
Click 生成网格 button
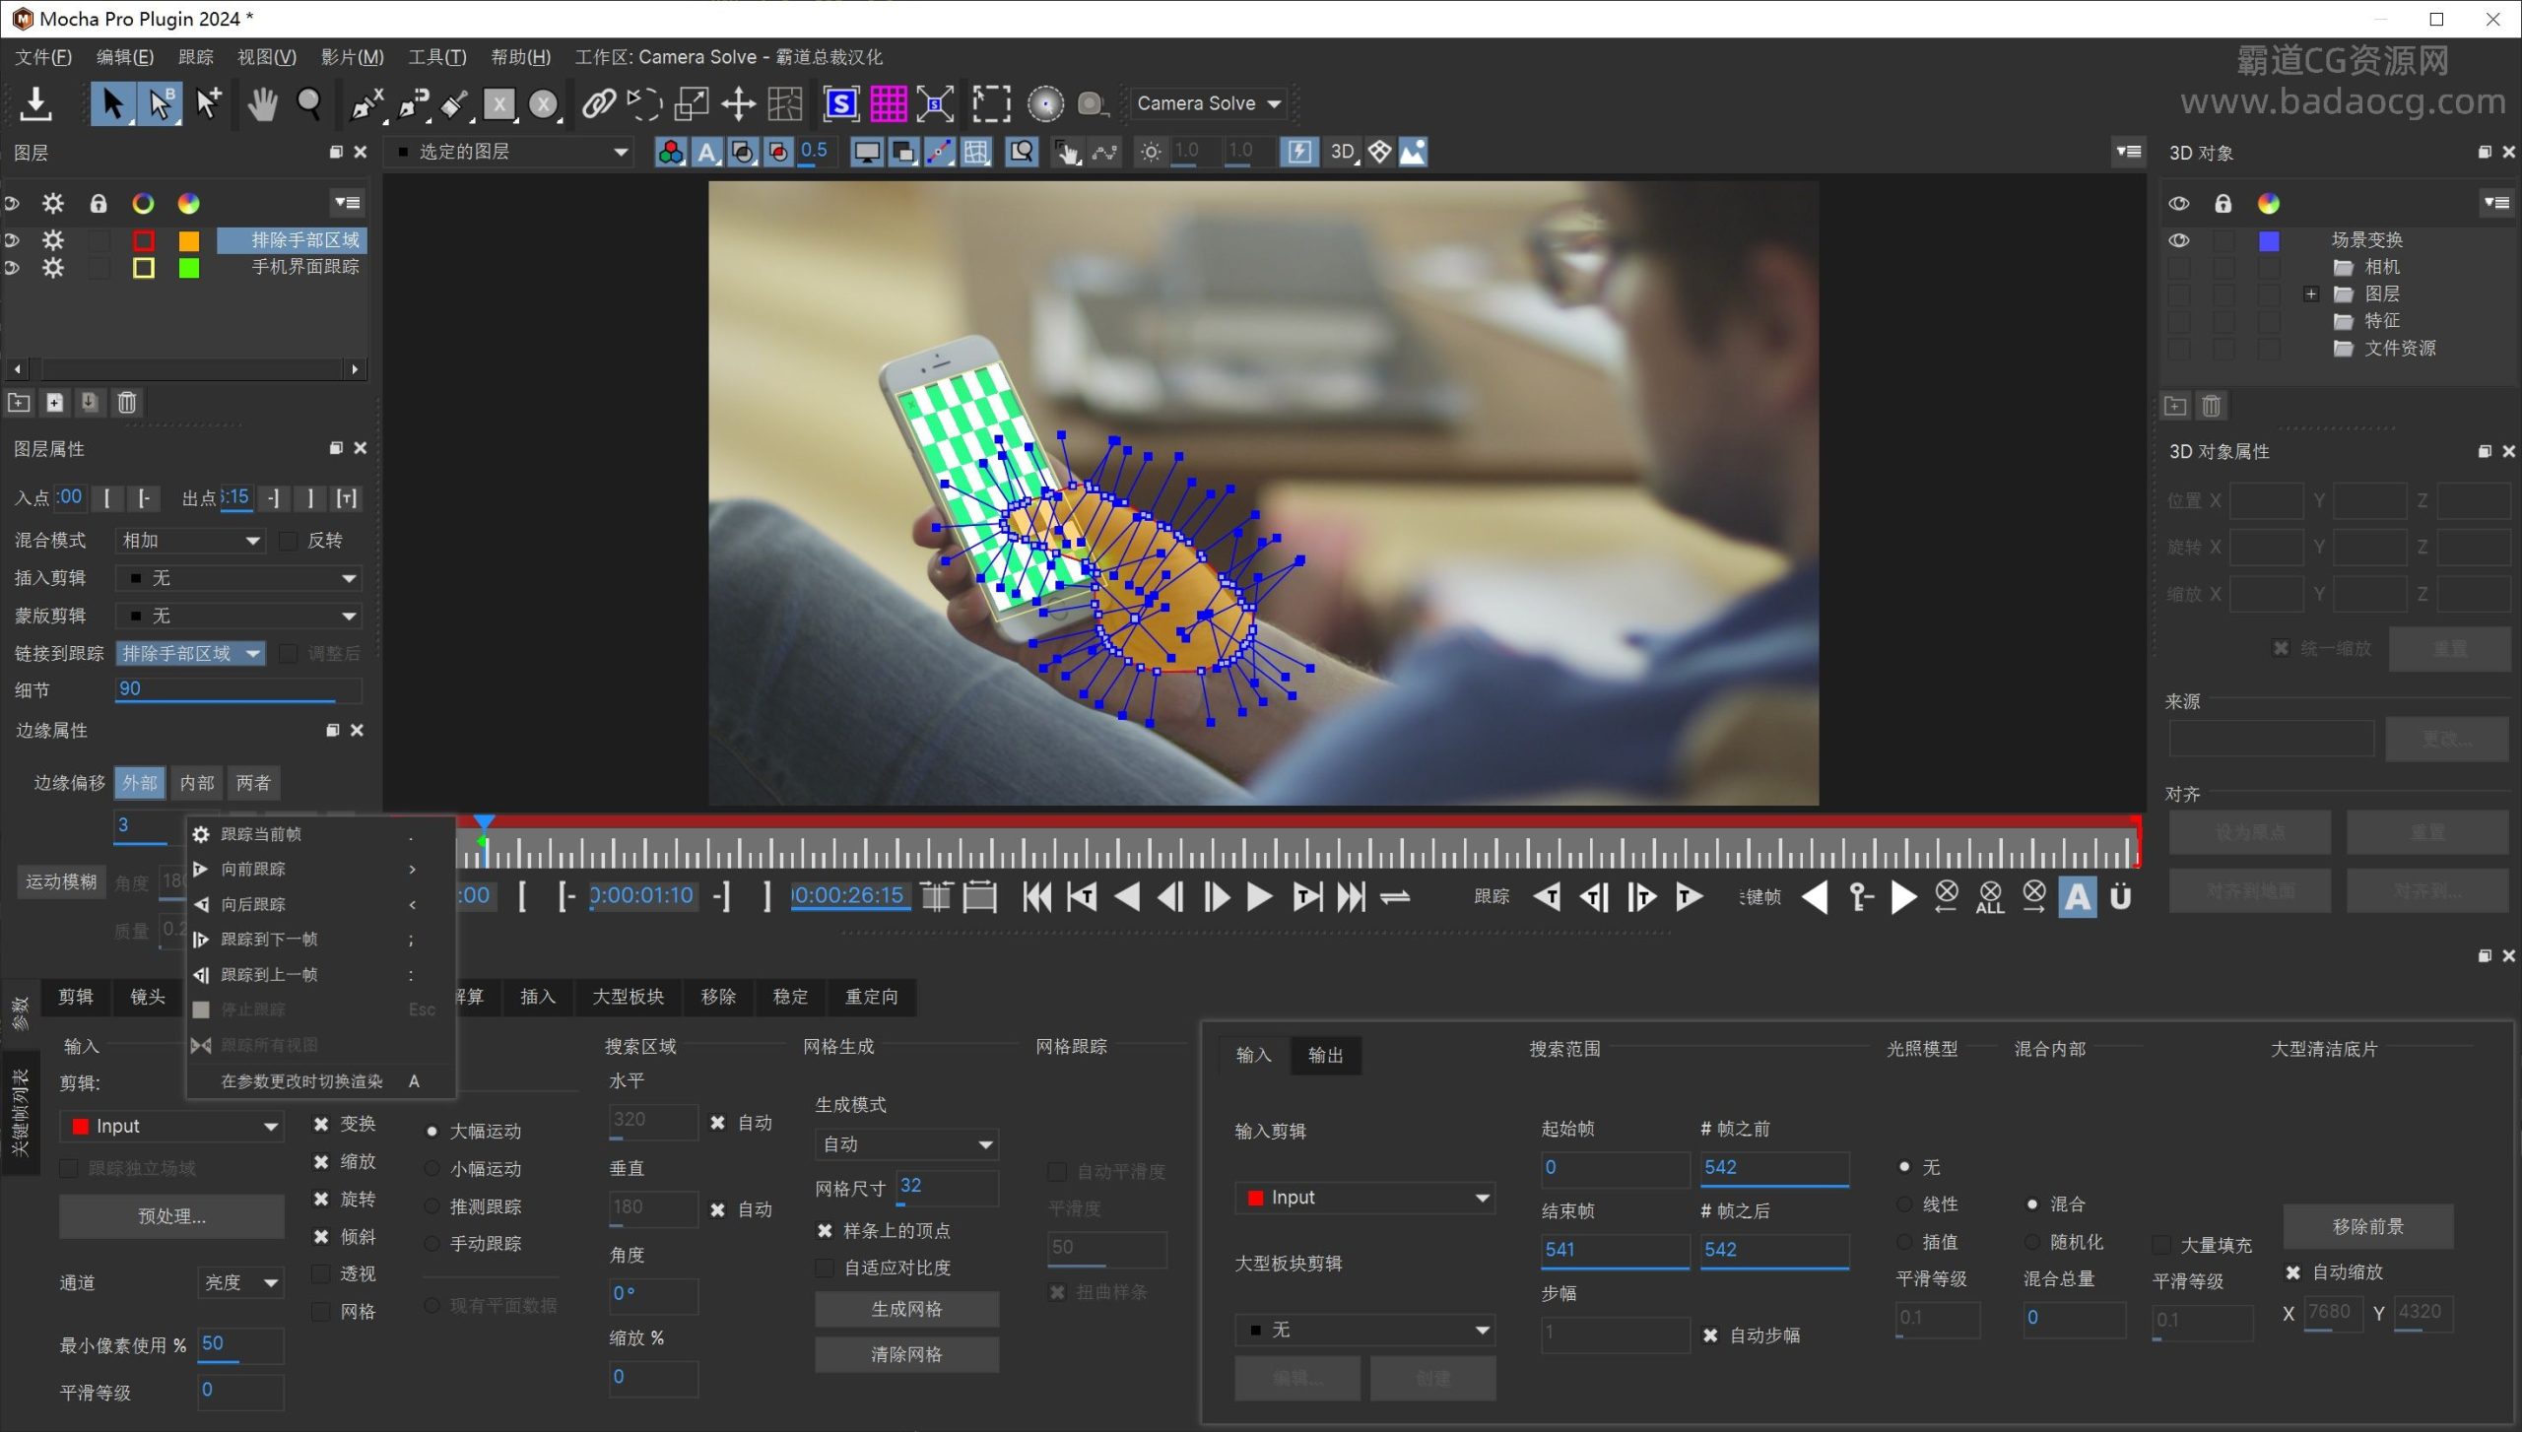tap(906, 1309)
